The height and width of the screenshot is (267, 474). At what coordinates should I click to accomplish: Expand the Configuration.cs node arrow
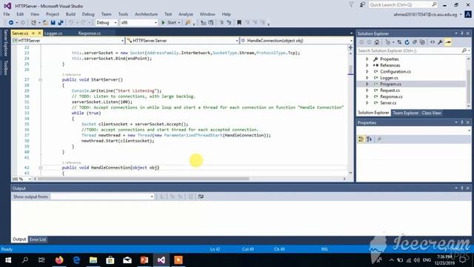pos(367,72)
